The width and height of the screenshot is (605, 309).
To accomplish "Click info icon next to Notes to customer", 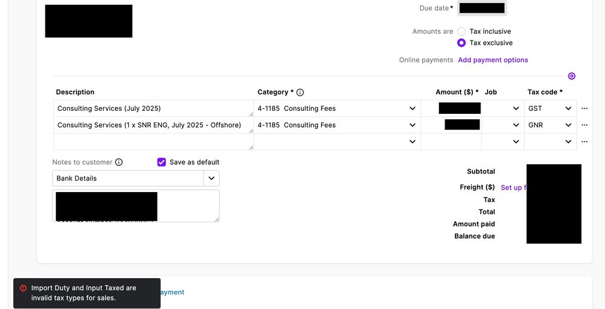I will tap(119, 162).
